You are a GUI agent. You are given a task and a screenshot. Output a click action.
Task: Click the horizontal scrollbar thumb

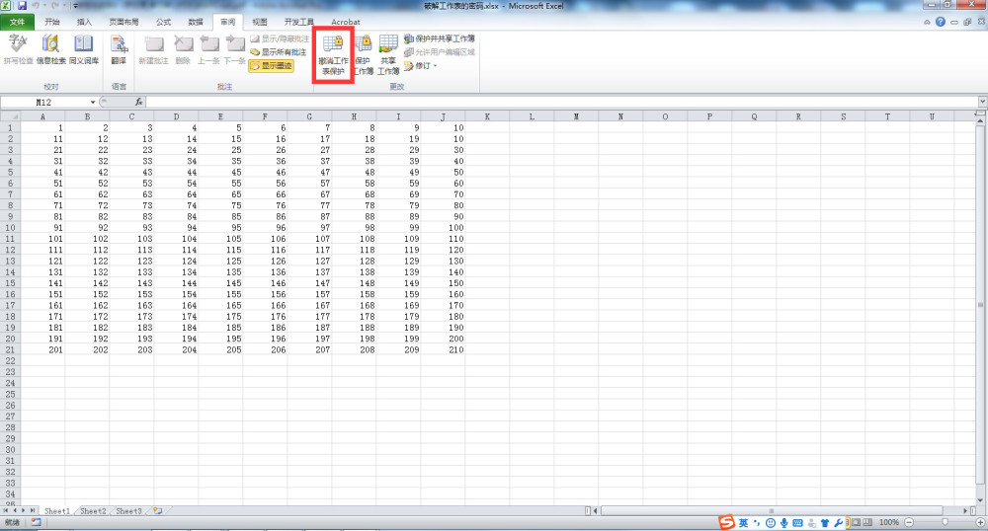click(772, 511)
